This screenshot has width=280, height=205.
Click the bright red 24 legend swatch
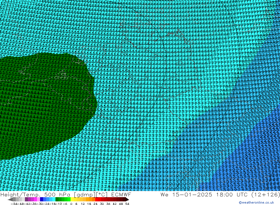pyautogui.click(x=97, y=199)
